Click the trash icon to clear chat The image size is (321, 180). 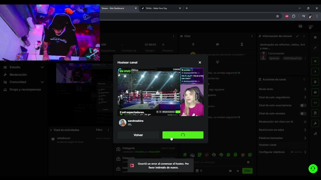pos(193,44)
